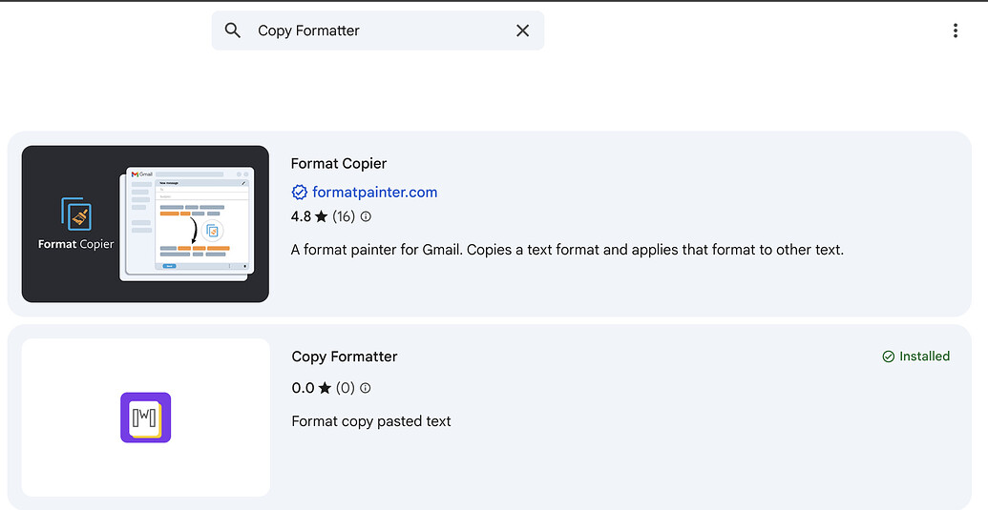The width and height of the screenshot is (988, 510).
Task: Open the three-dot more options menu
Action: [956, 31]
